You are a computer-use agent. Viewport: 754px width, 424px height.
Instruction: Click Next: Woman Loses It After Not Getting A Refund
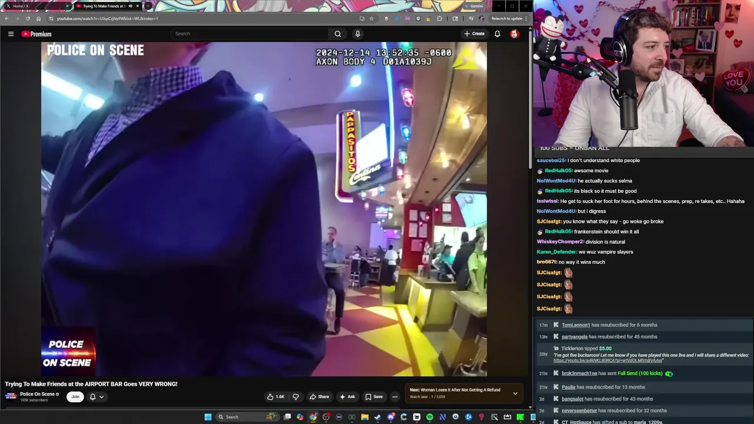(x=455, y=390)
